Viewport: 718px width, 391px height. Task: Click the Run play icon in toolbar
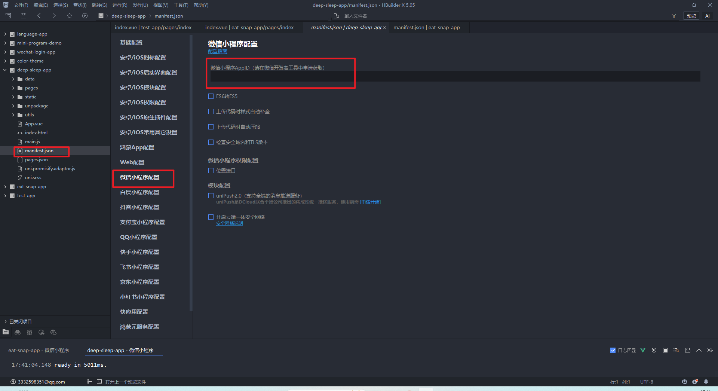(85, 16)
